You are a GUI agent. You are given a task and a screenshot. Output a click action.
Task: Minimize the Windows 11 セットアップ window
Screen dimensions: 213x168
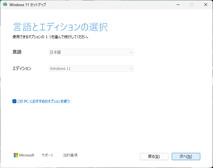pos(178,5)
